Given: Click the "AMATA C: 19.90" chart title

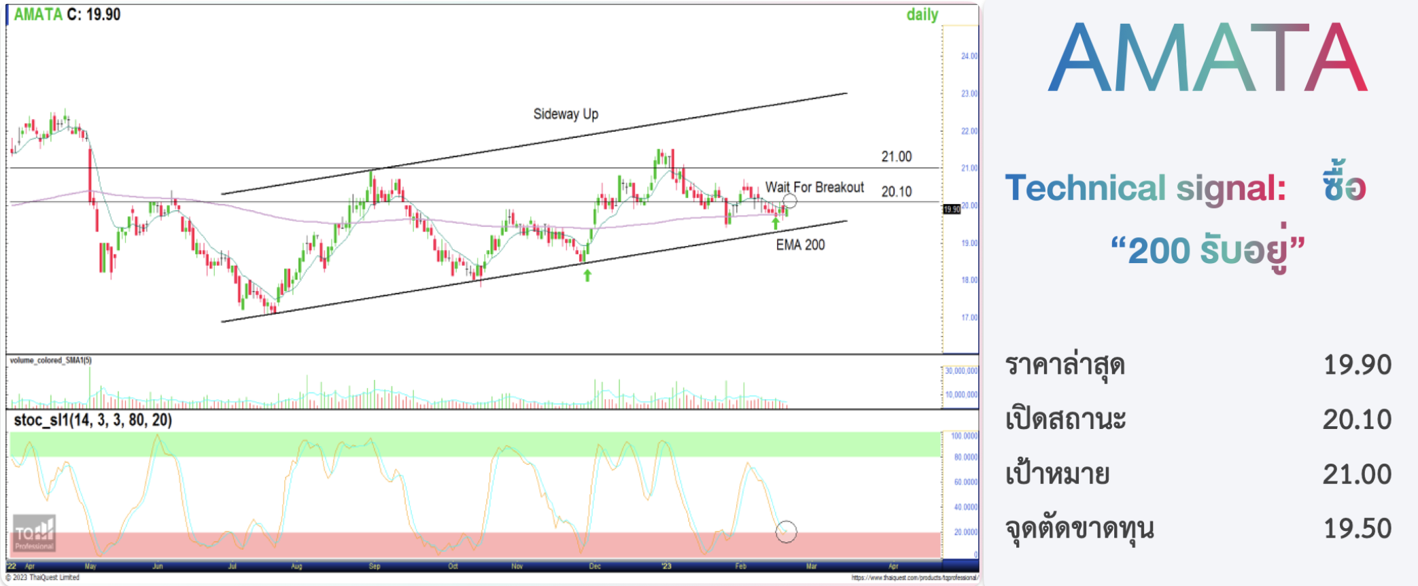Looking at the screenshot, I should (x=67, y=14).
